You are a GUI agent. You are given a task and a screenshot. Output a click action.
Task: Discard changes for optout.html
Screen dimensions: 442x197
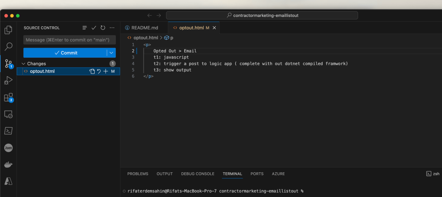pyautogui.click(x=99, y=71)
